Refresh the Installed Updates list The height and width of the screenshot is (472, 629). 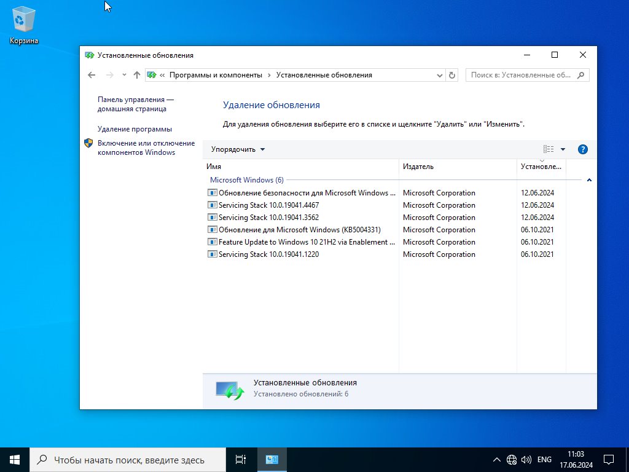click(x=452, y=75)
